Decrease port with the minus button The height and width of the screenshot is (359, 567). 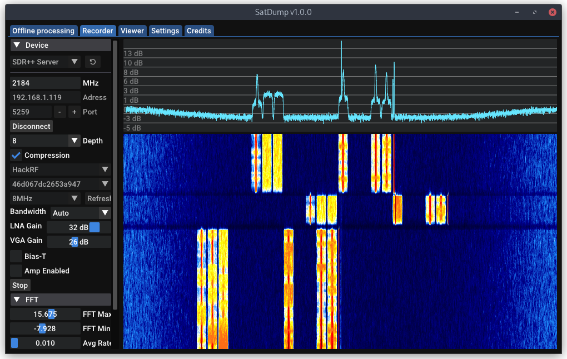point(59,112)
